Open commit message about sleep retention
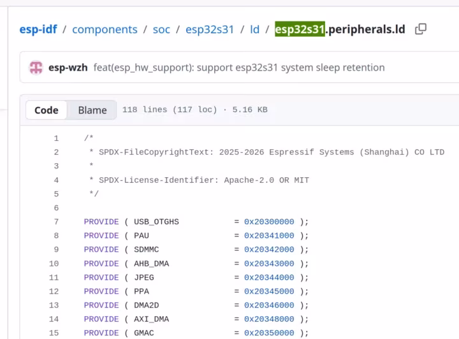The width and height of the screenshot is (459, 339). point(239,68)
